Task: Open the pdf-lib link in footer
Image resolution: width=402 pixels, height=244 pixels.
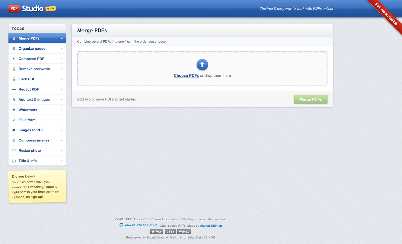Action: [172, 219]
